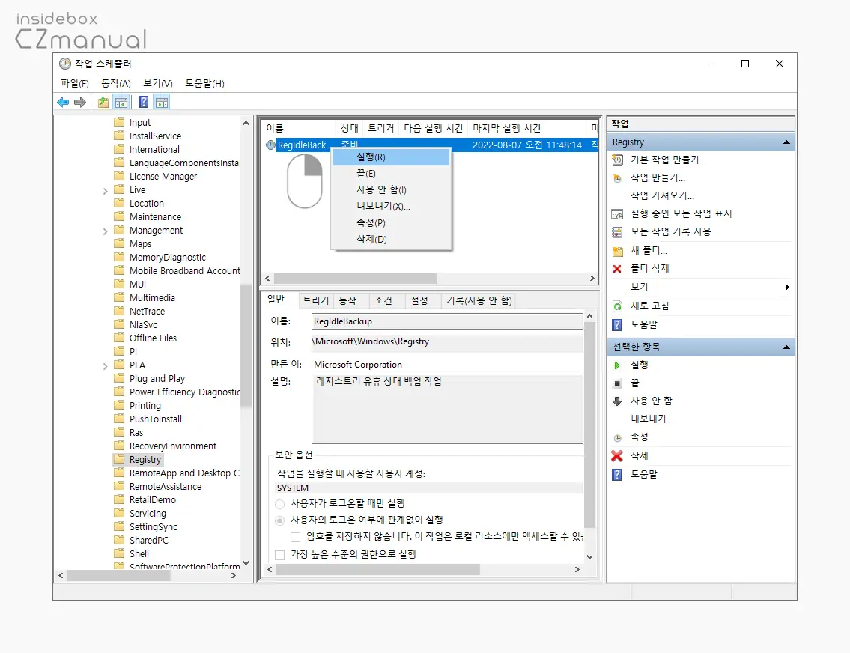Click the red X 폴더 삭제 icon
The height and width of the screenshot is (653, 850).
point(617,269)
